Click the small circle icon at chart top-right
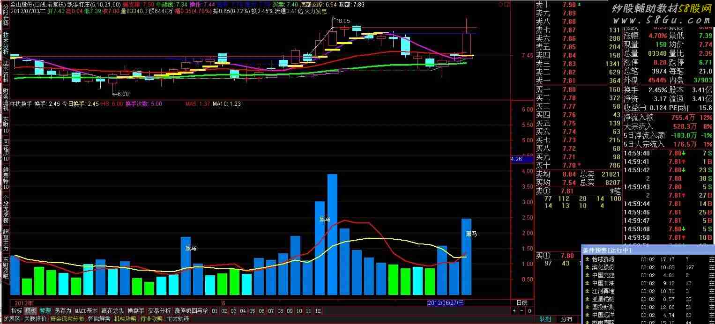This screenshot has height=324, width=715. pyautogui.click(x=506, y=4)
